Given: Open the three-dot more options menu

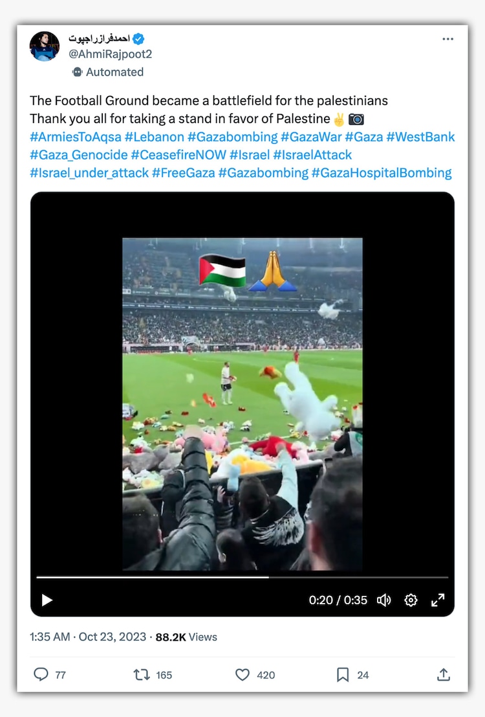Looking at the screenshot, I should pyautogui.click(x=447, y=39).
